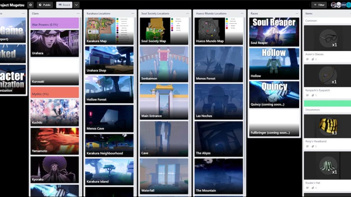Screen dimensions: 351x197
Task: Open the Soul Society Locations list menu
Action: point(187,13)
